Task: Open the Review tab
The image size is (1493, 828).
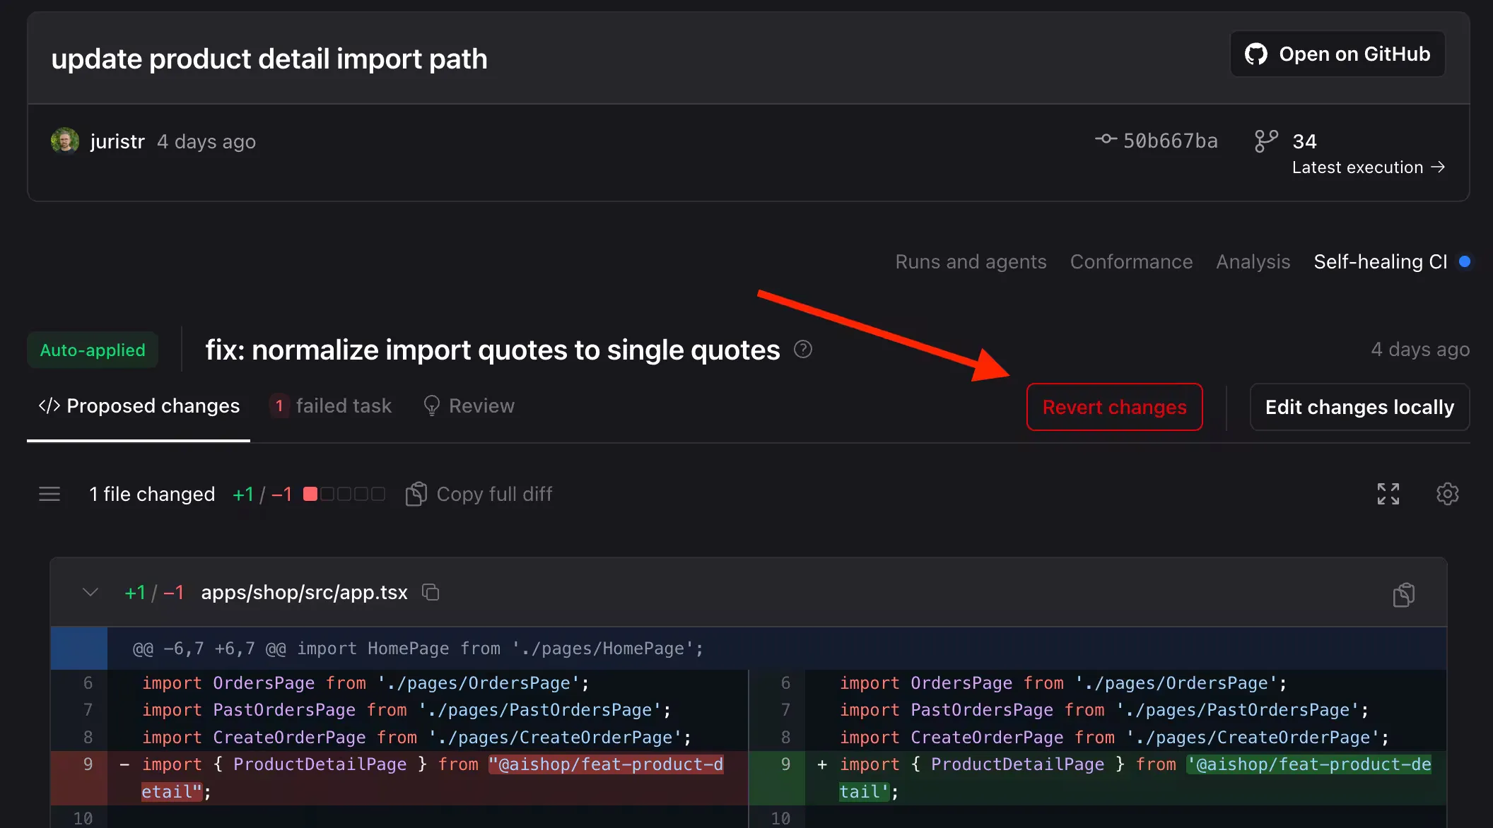Action: (469, 406)
